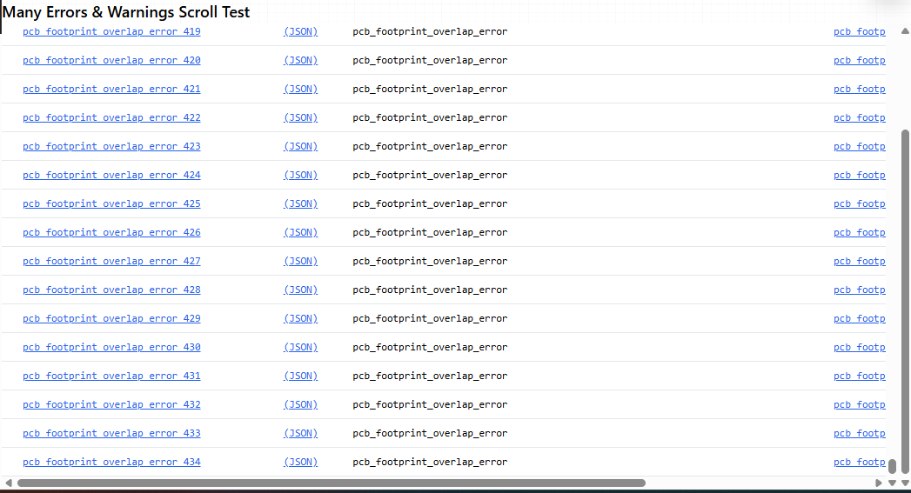Screen dimensions: 911x493
Task: View (JSON) for error 420
Action: (300, 60)
